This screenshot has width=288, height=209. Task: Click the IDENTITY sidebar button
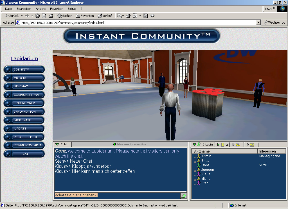(24, 70)
